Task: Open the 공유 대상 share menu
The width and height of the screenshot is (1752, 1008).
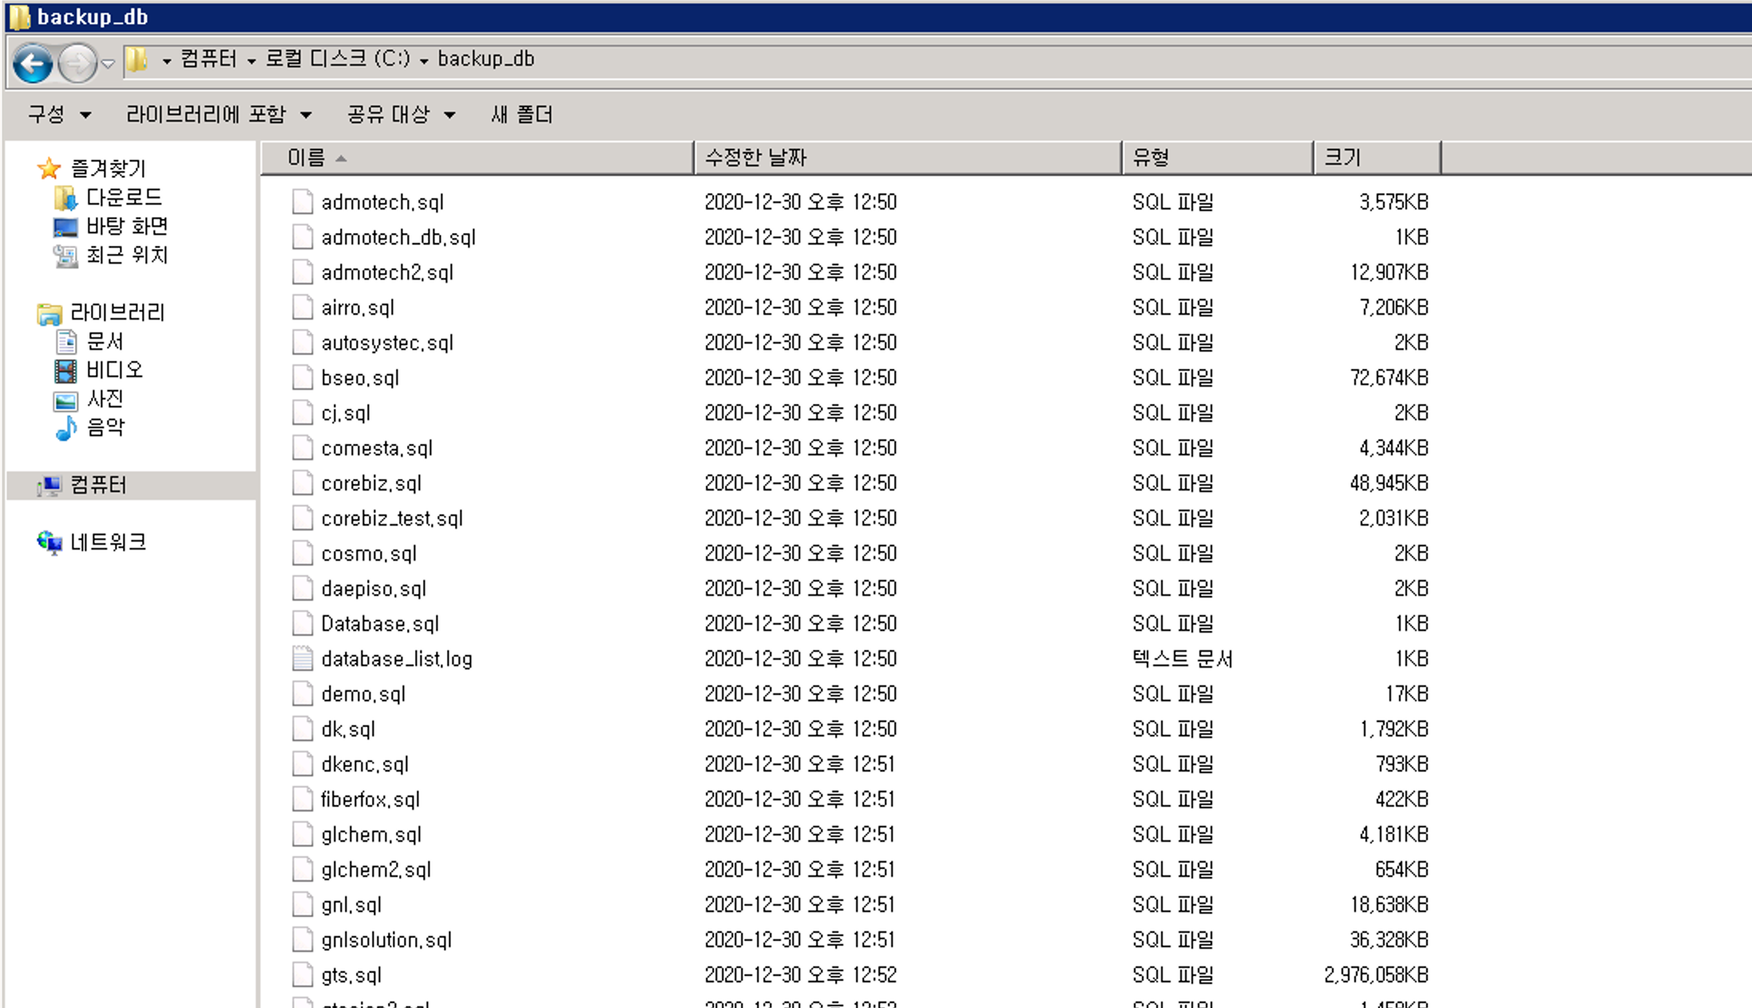Action: (401, 115)
